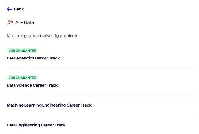This screenshot has height=134, width=199.
Task: Click the word 'Analytics' in first track
Action: coord(25,58)
